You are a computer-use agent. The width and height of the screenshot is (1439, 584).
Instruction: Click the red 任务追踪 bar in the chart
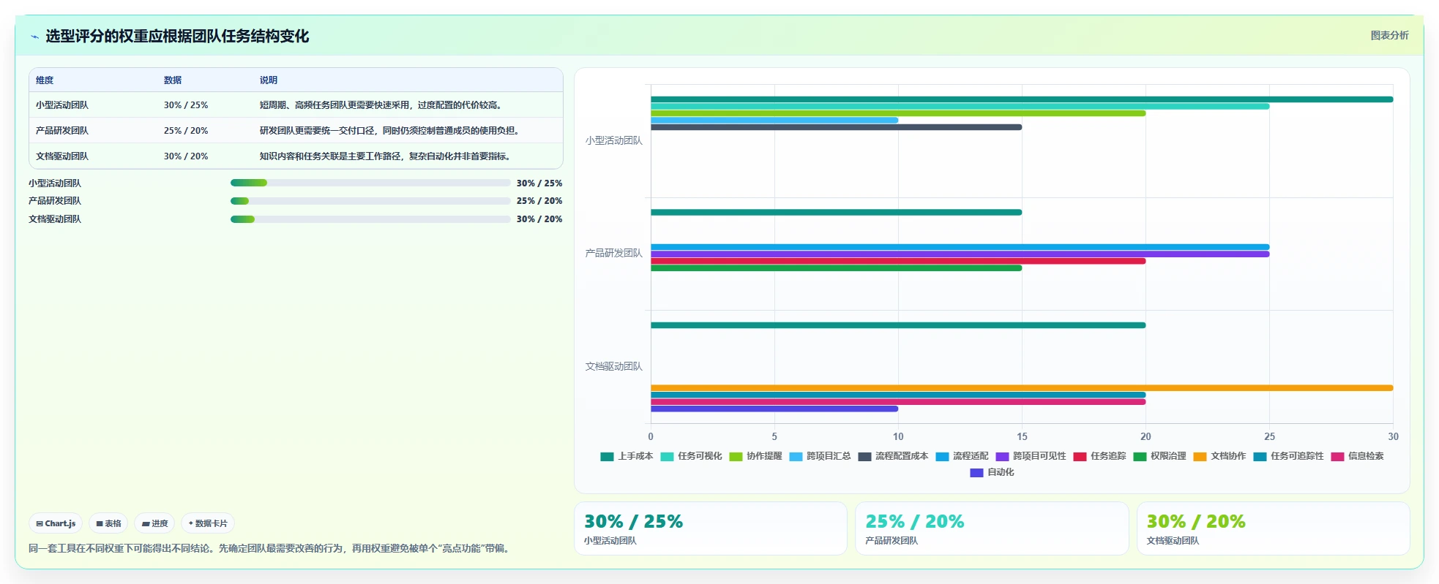coord(898,261)
